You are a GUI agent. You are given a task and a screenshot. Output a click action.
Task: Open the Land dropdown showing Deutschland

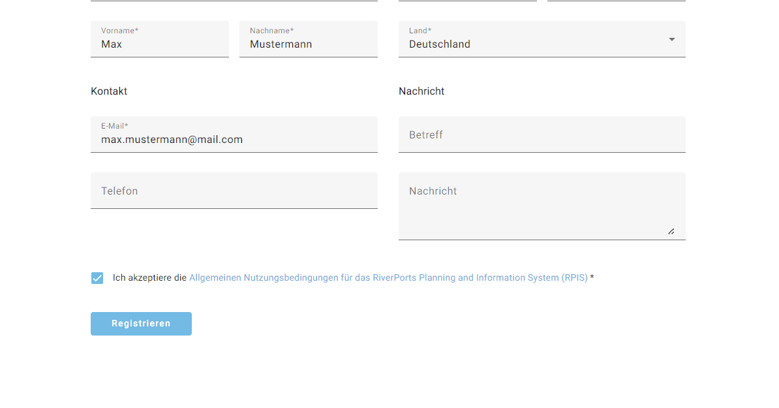pos(542,39)
